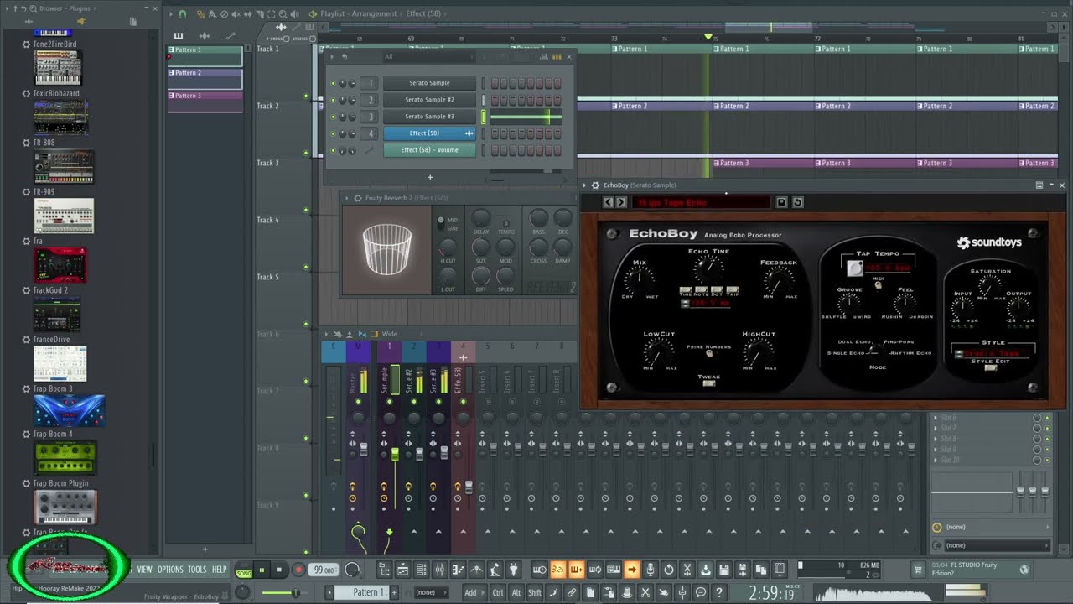Open the HELP menu
Image resolution: width=1073 pixels, height=604 pixels.
coord(219,570)
